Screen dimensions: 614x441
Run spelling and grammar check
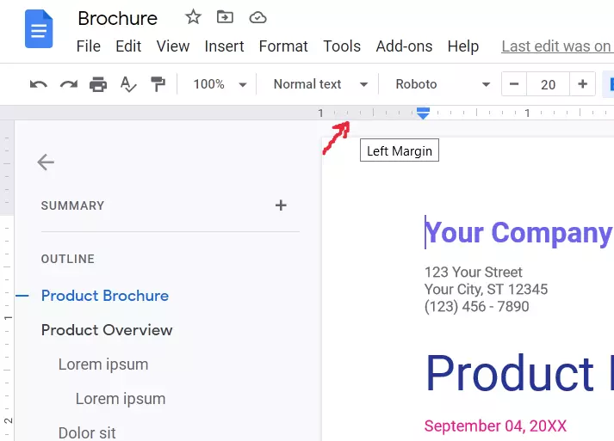[x=128, y=84]
